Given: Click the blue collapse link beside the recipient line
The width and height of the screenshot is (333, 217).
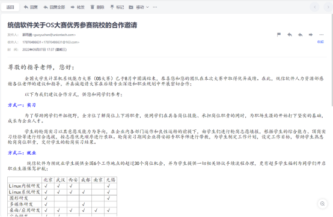Looking at the screenshot, I should point(320,42).
